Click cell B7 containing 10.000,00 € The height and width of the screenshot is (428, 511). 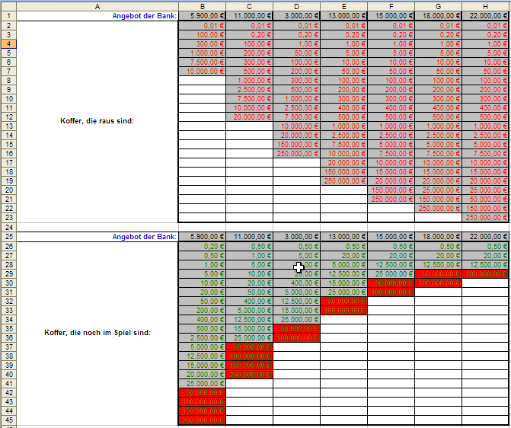[202, 72]
